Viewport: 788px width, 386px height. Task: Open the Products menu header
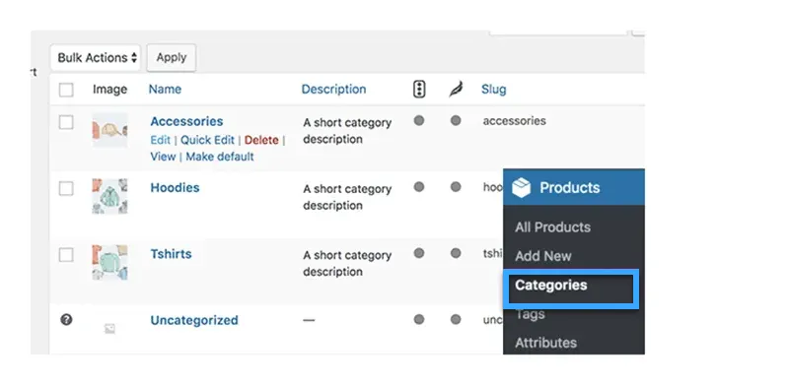tap(574, 187)
